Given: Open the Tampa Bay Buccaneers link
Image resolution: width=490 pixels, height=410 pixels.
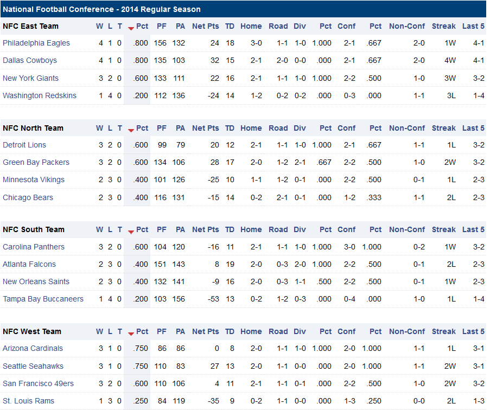Looking at the screenshot, I should 43,299.
